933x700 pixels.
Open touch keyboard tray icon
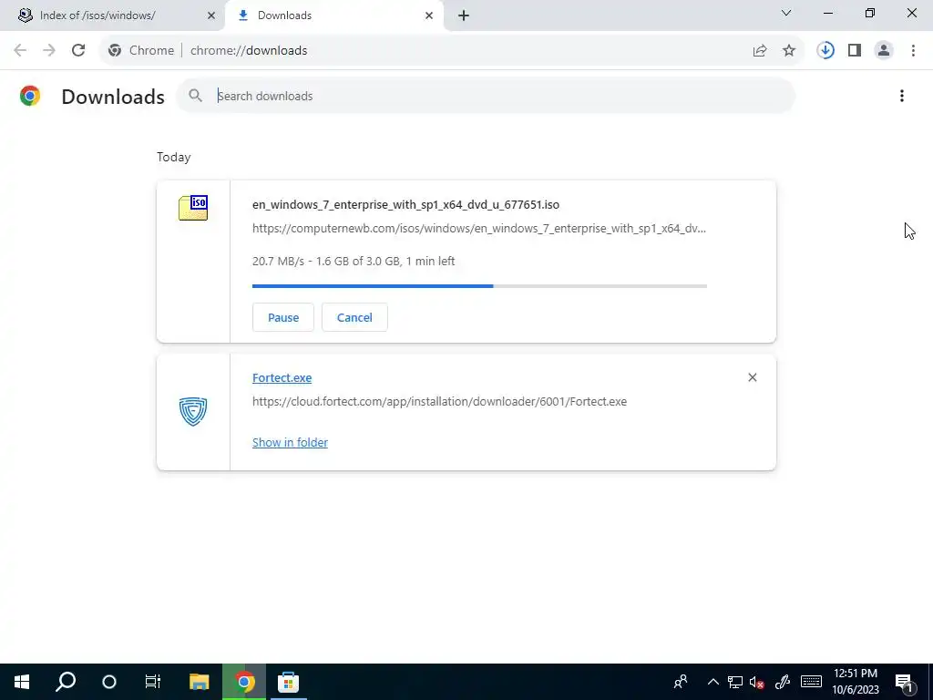(x=810, y=682)
